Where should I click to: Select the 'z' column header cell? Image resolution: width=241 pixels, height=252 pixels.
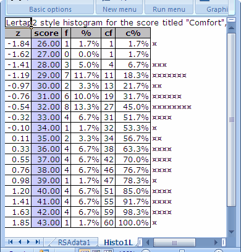point(18,33)
